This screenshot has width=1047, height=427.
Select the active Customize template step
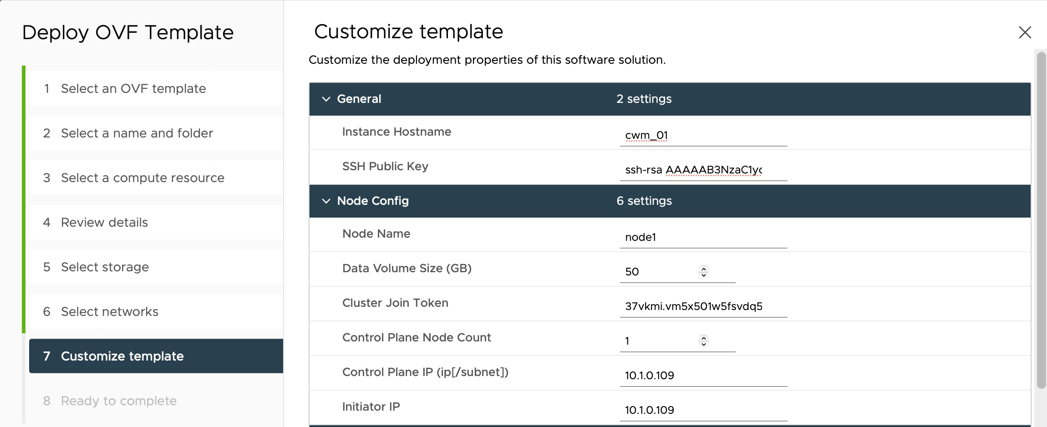pyautogui.click(x=122, y=356)
